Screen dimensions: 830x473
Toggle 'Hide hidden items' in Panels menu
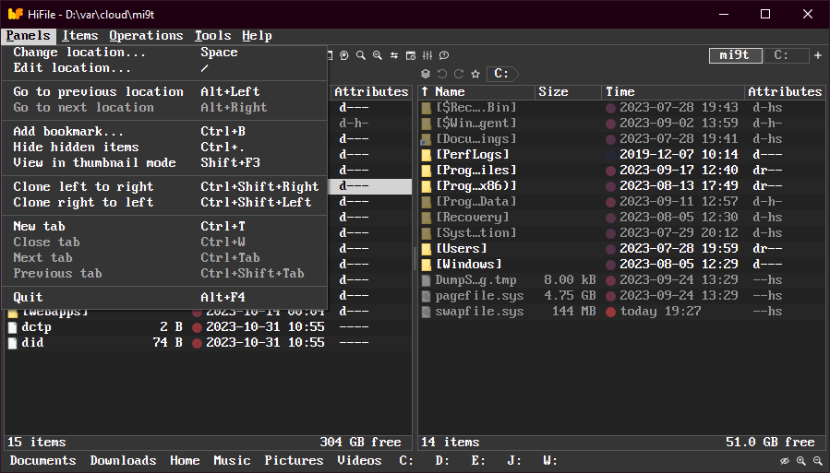[x=76, y=147]
